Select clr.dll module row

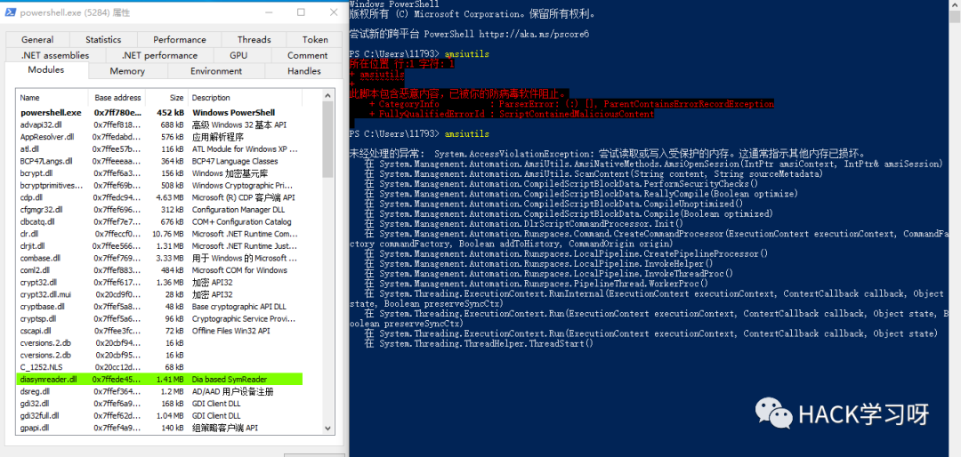(159, 234)
